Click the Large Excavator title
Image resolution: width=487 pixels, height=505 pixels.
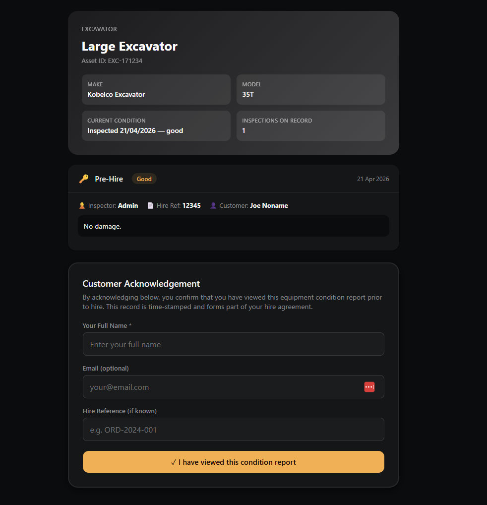click(129, 47)
